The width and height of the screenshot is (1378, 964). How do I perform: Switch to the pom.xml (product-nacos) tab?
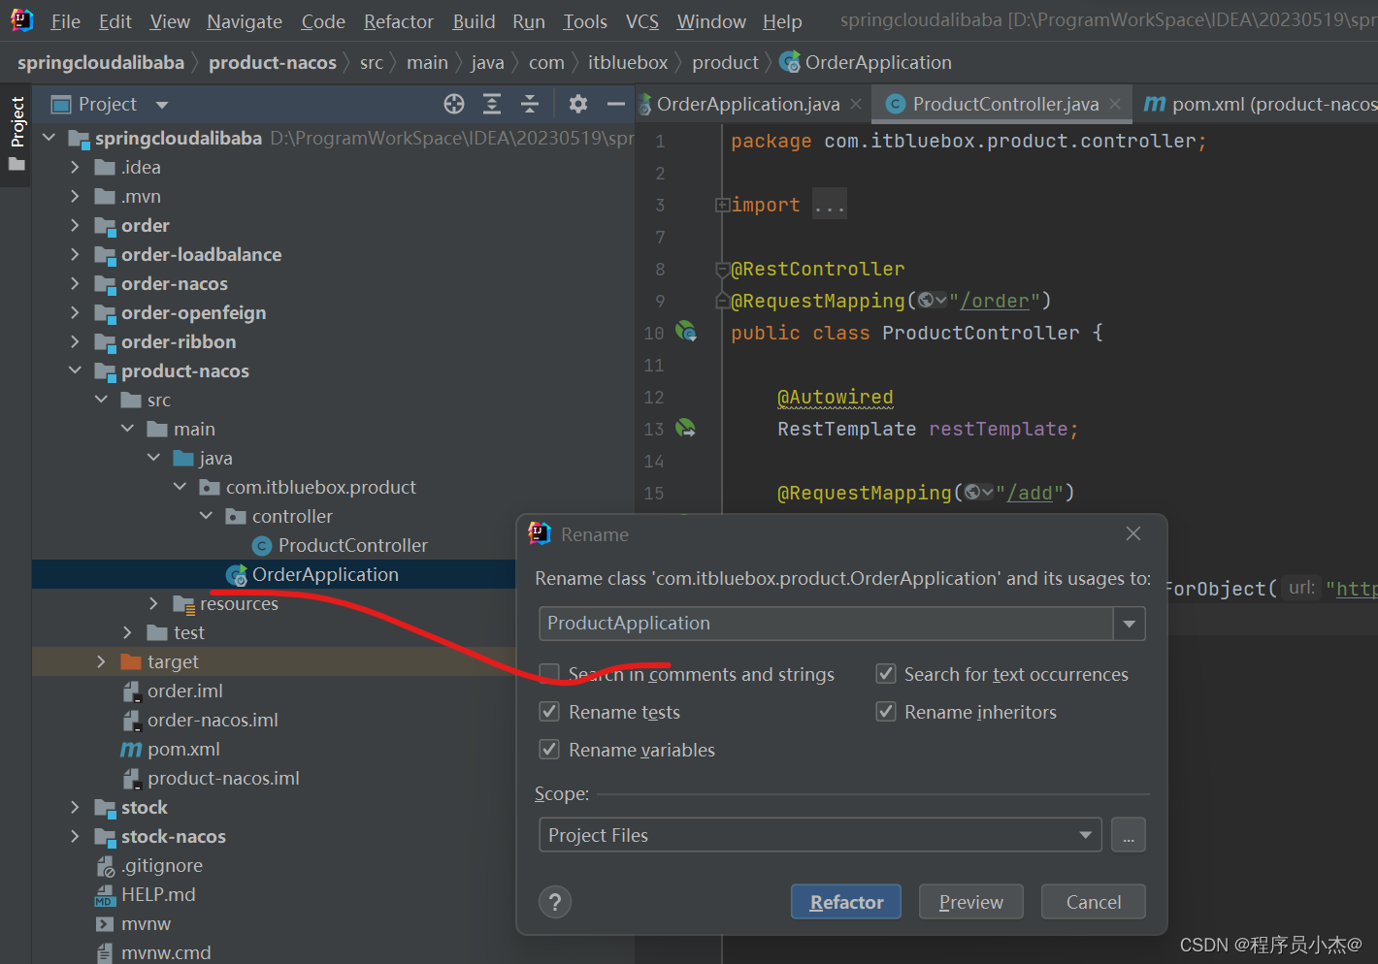1260,104
